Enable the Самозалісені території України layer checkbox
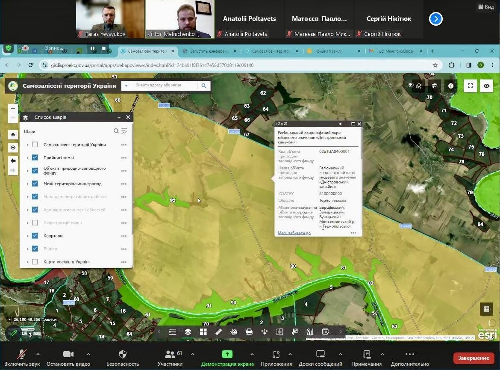This screenshot has height=370, width=500. pyautogui.click(x=35, y=145)
